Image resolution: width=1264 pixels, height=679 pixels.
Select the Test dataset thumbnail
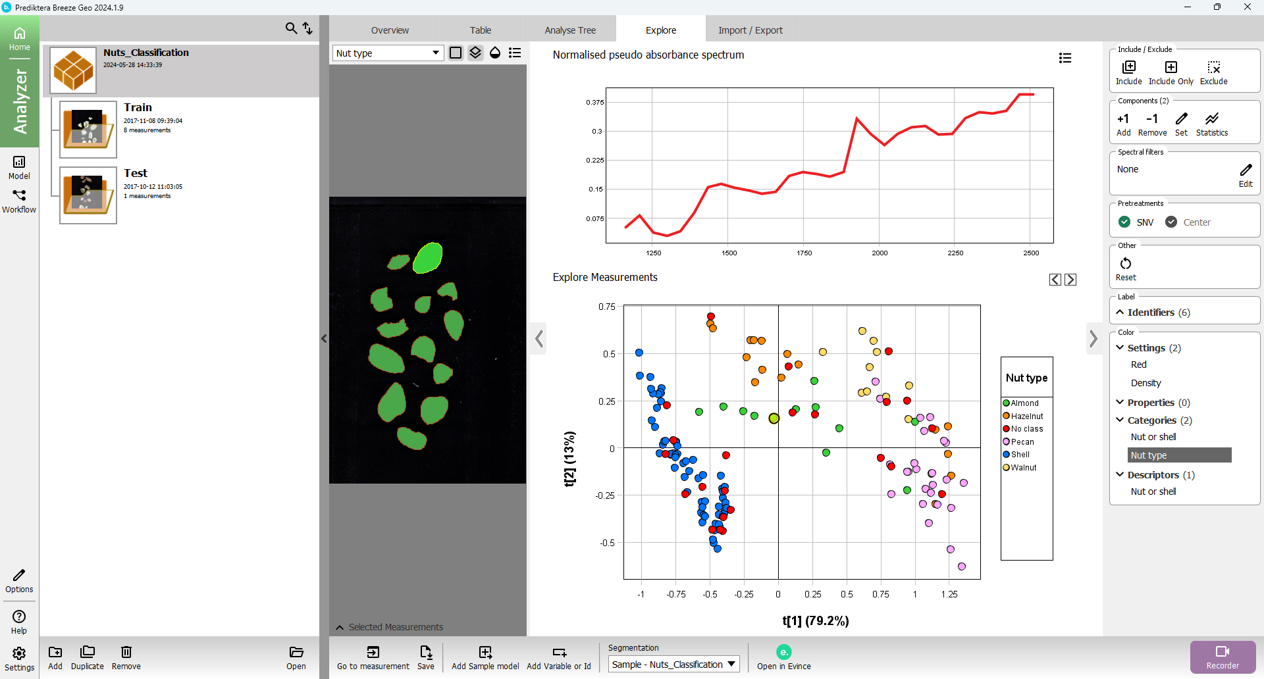click(x=88, y=195)
